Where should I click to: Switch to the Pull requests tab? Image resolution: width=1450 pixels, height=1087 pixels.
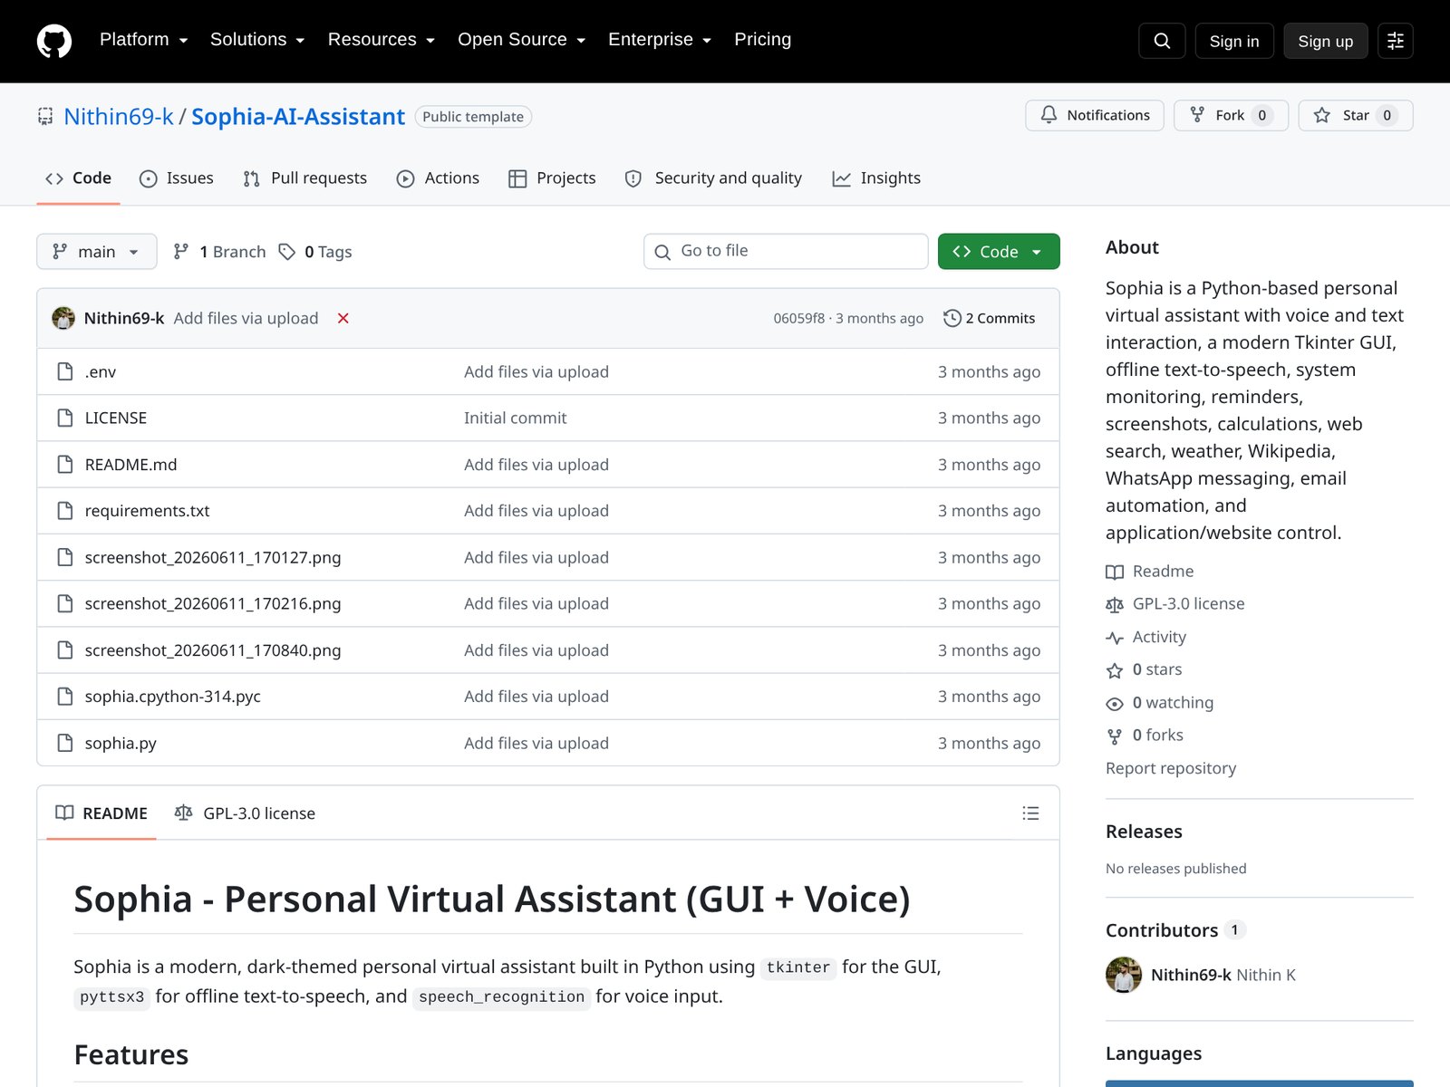click(x=305, y=178)
